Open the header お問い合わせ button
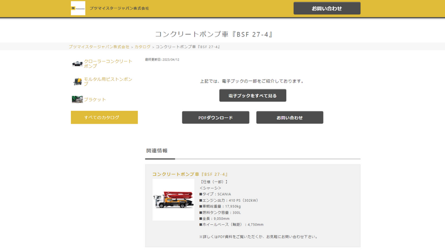 327,8
